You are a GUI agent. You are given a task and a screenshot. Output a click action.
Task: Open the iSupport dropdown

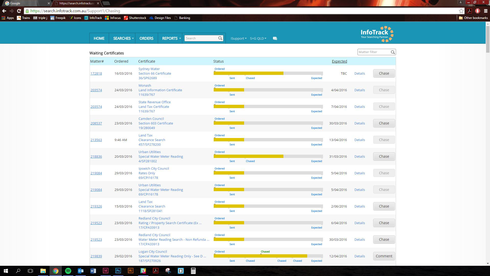coord(238,38)
